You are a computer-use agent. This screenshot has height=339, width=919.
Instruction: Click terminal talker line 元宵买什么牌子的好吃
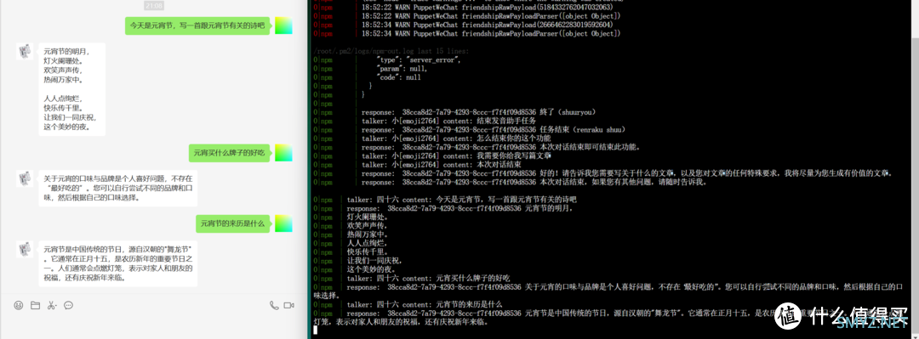[x=428, y=278]
